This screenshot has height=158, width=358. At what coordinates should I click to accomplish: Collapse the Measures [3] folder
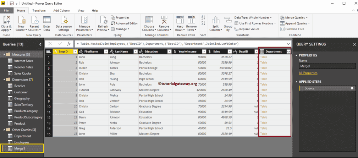point(4,55)
